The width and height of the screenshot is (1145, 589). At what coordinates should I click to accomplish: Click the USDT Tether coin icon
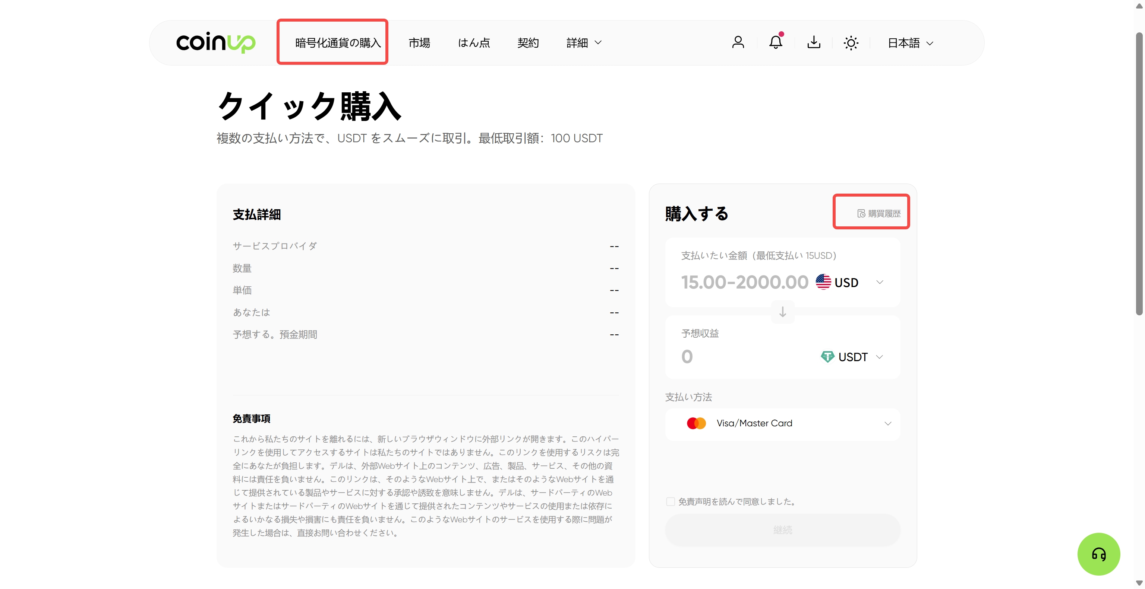click(827, 356)
